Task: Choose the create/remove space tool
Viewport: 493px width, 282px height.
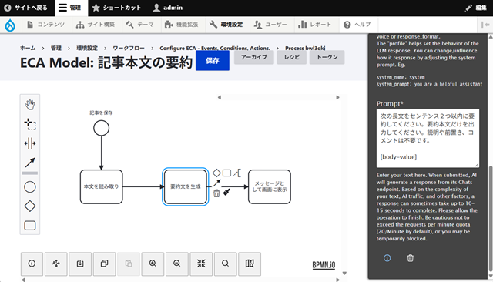Action: point(30,143)
